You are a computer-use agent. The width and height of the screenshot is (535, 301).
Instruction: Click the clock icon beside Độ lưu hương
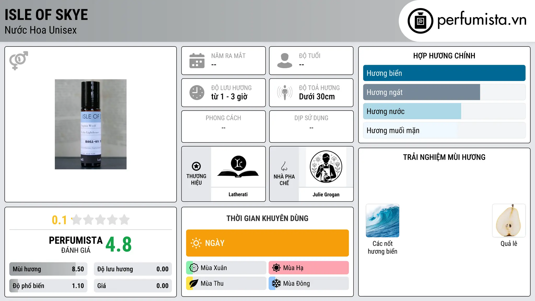pos(197,92)
